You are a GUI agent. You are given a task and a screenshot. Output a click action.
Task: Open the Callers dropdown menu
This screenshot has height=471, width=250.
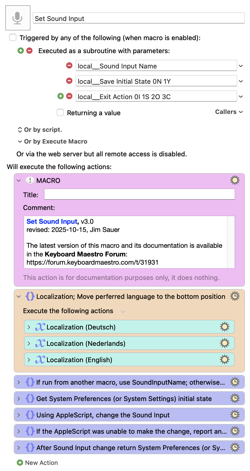[229, 112]
